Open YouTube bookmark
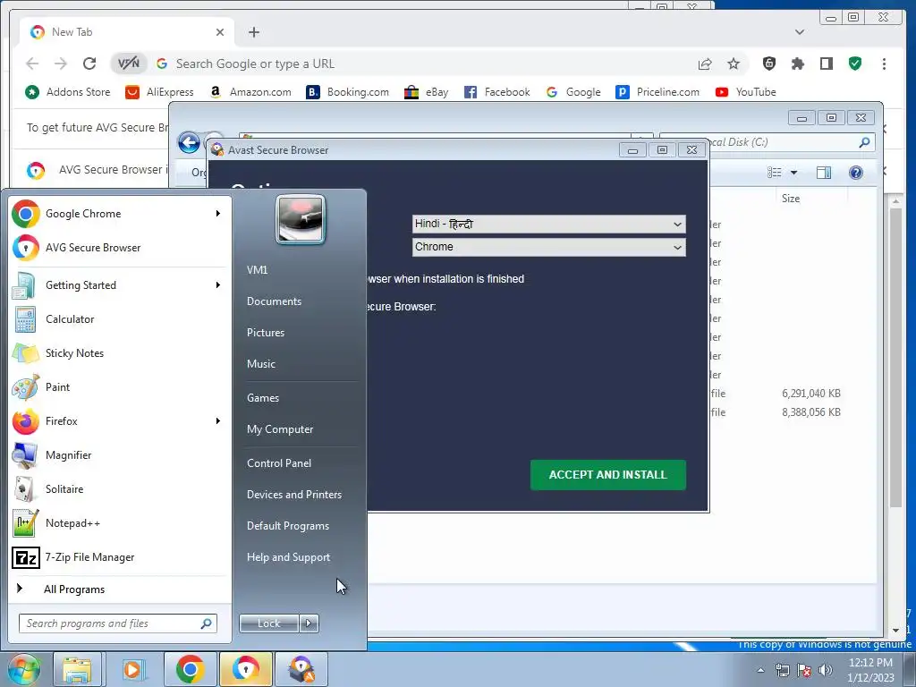 pyautogui.click(x=746, y=92)
